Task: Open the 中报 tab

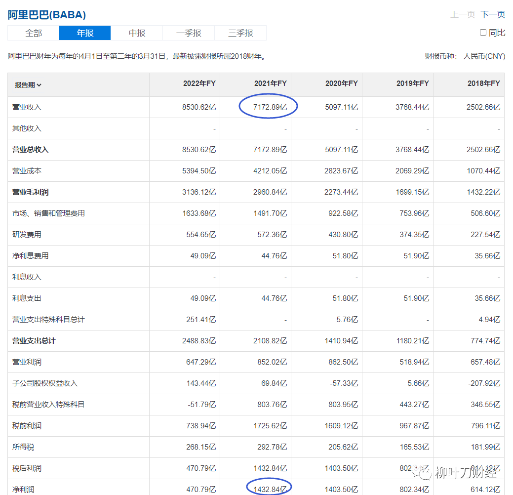Action: pos(137,33)
